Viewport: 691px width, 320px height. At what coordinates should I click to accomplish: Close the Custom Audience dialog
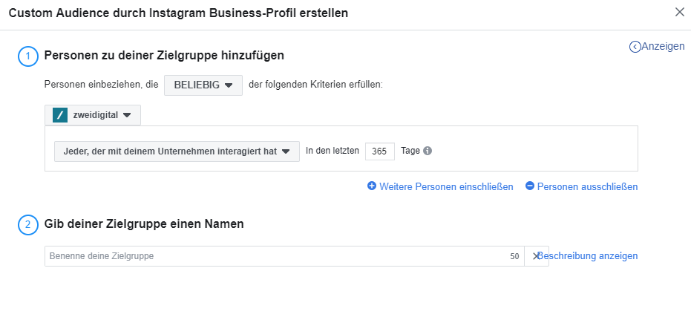click(x=679, y=12)
